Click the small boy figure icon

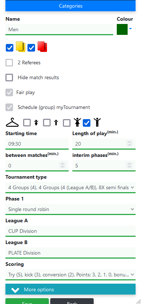pyautogui.click(x=56, y=123)
